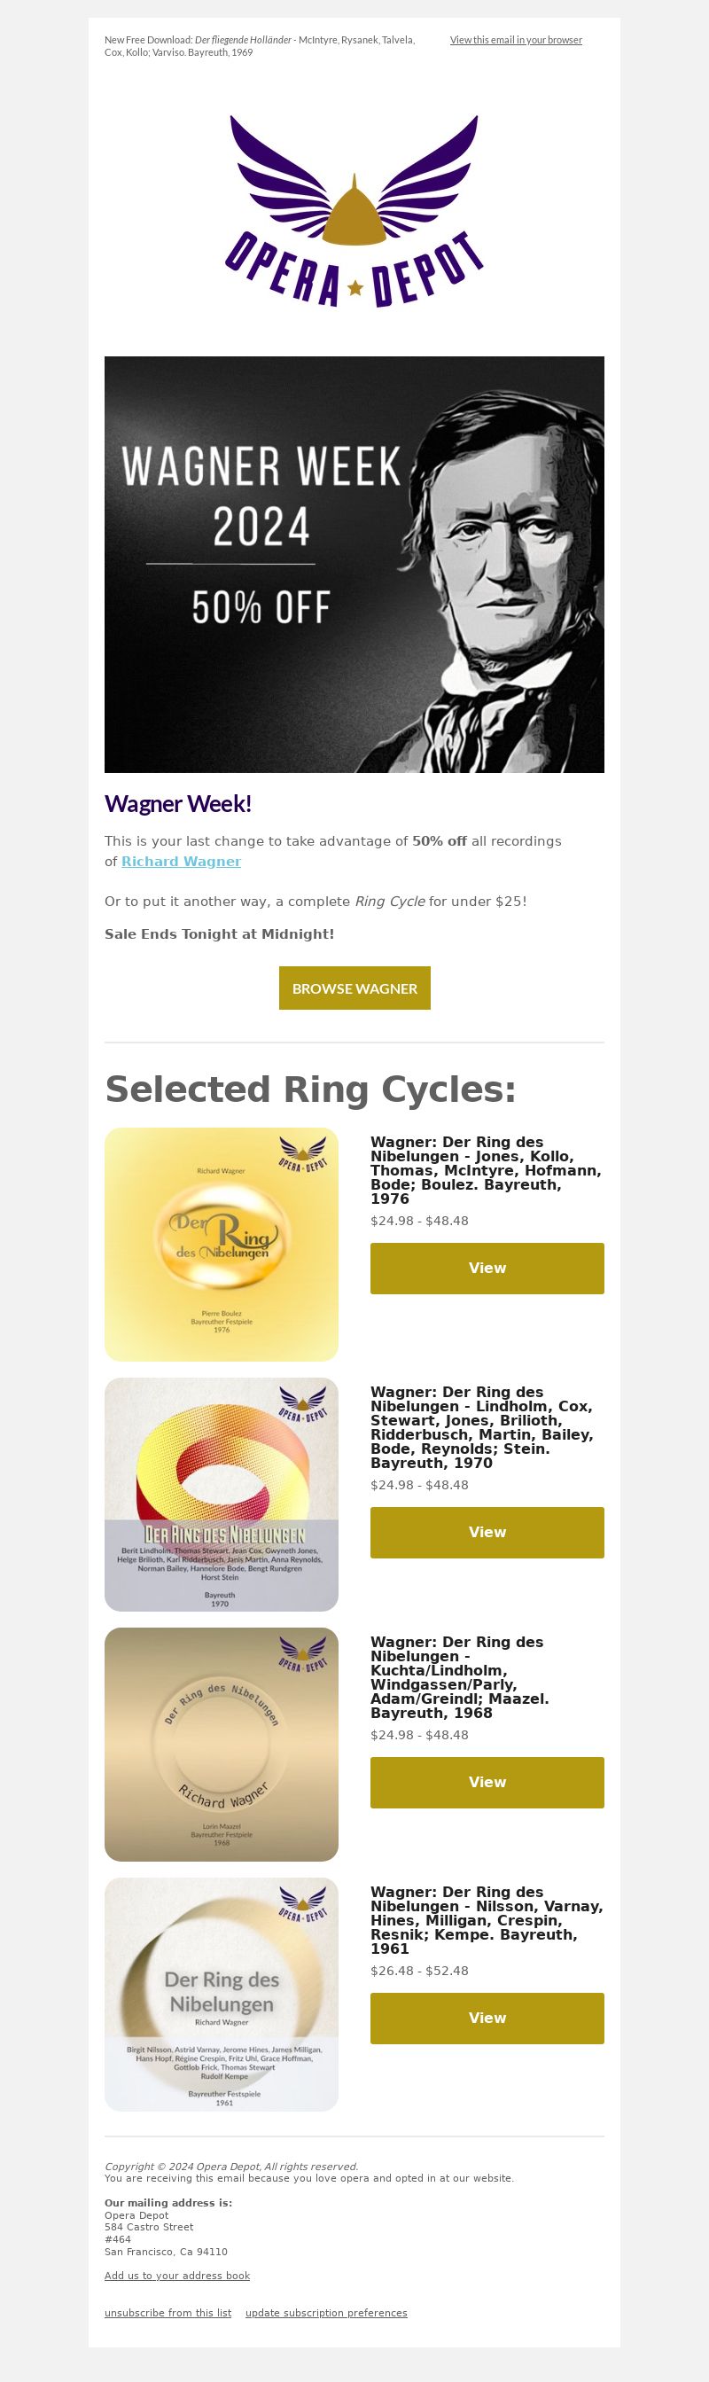The width and height of the screenshot is (709, 2382).
Task: Click View for the Maazel 1968 Ring
Action: [x=487, y=1782]
